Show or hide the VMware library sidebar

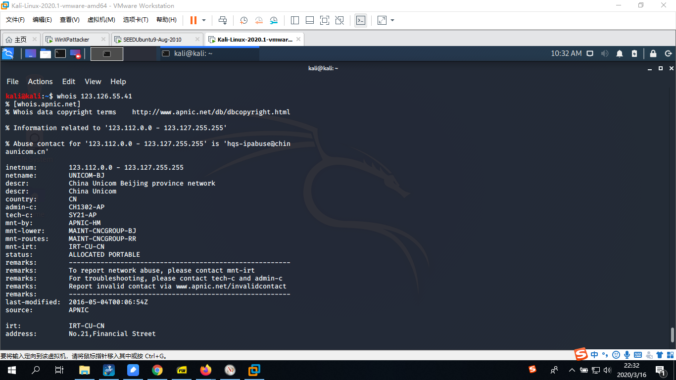coord(295,20)
